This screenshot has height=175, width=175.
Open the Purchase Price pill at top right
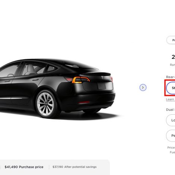coord(171,40)
